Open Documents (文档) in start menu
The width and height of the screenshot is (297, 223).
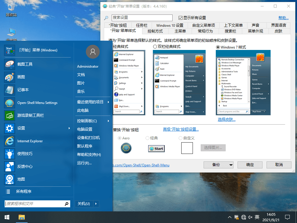coord(81,75)
